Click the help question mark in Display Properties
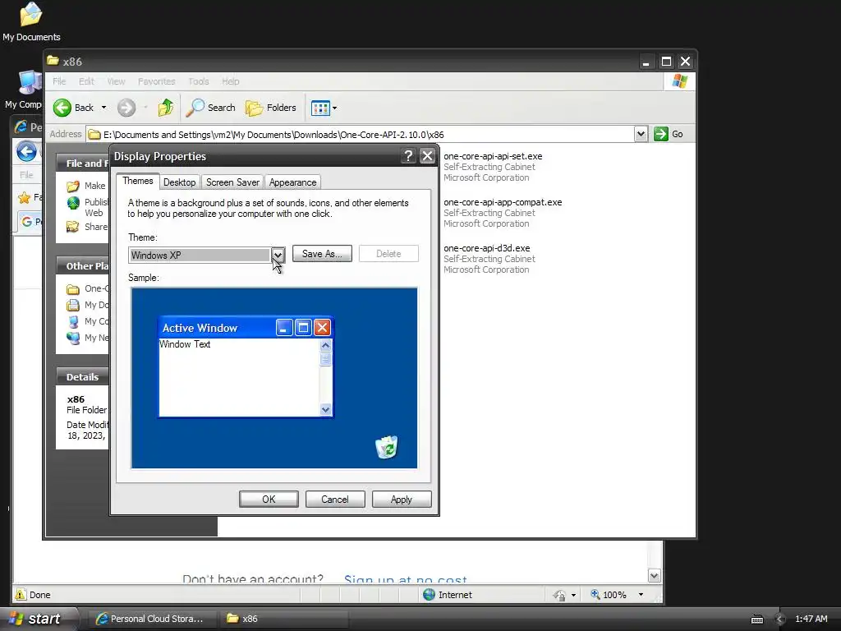 coord(408,156)
